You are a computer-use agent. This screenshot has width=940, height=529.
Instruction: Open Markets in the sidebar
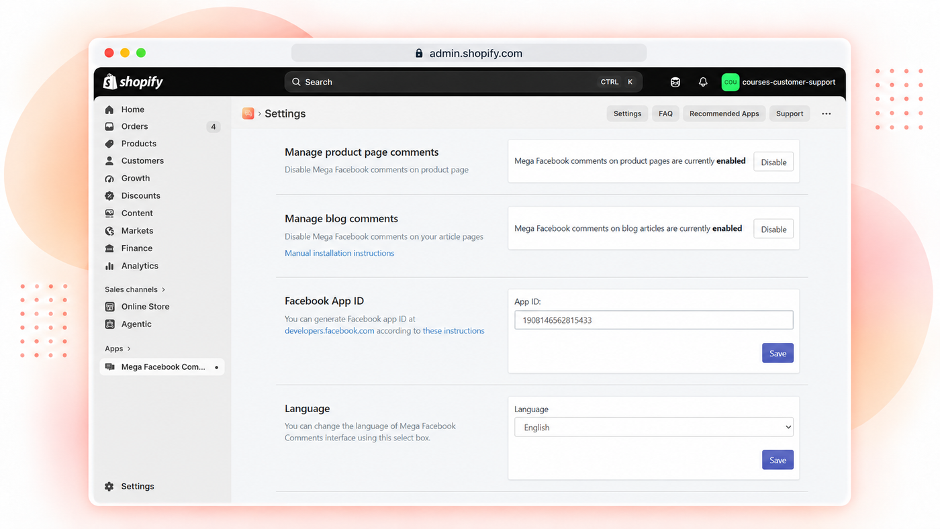point(137,231)
